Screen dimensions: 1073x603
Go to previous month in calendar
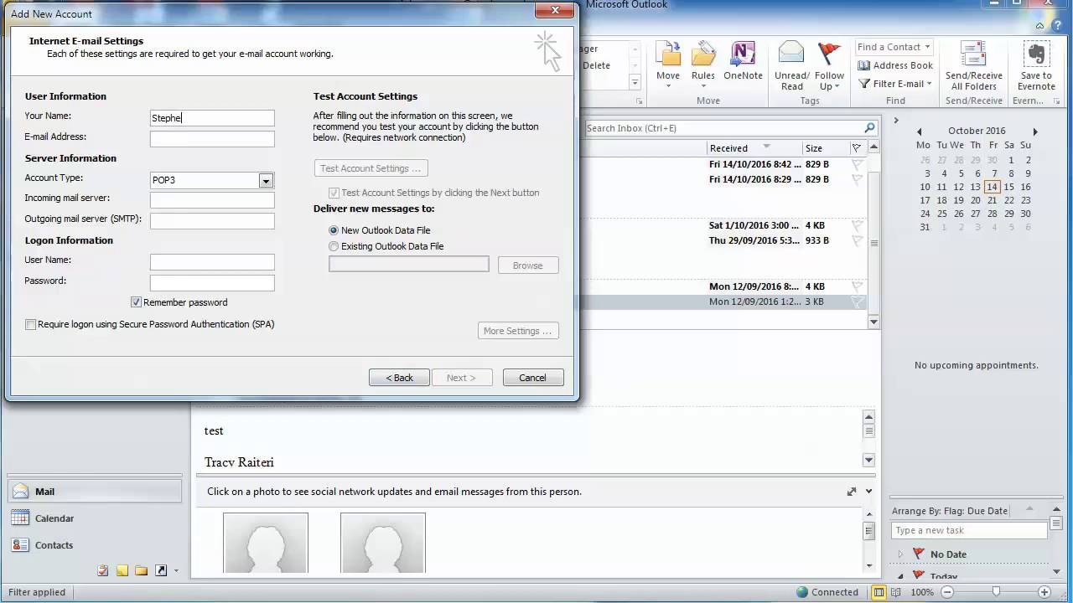(x=919, y=131)
